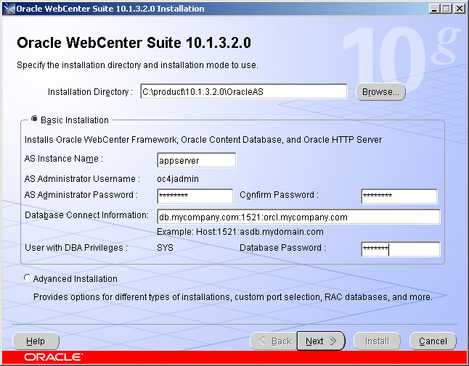This screenshot has height=366, width=469.
Task: Click the Oracle WebCenter Suite 10.1.3.2.0 heading
Action: pyautogui.click(x=134, y=43)
